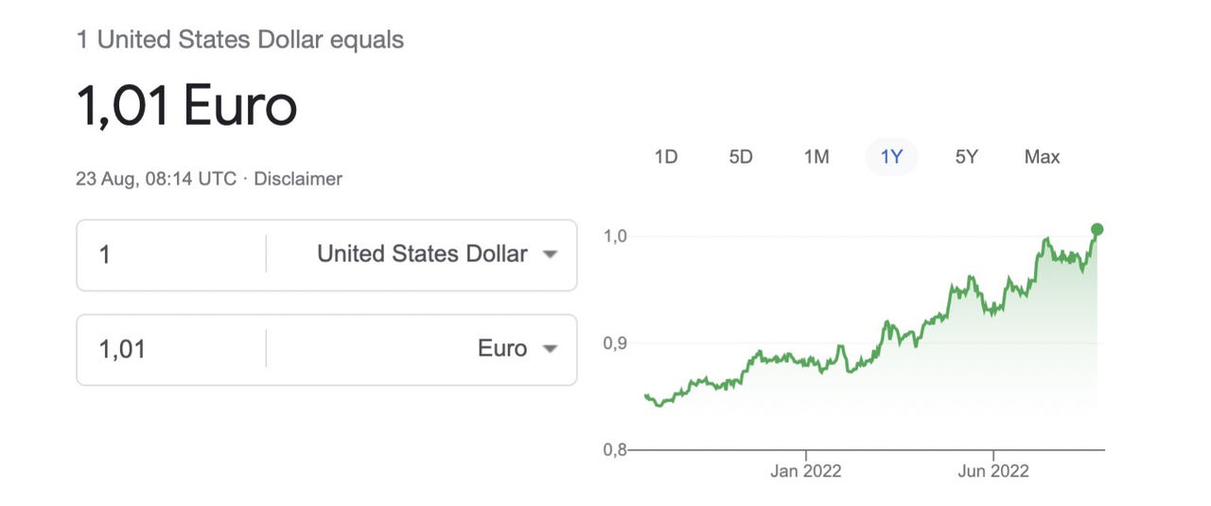Screen dimensions: 1211x506
Task: Click the 0,8 y-axis value label
Action: 616,450
